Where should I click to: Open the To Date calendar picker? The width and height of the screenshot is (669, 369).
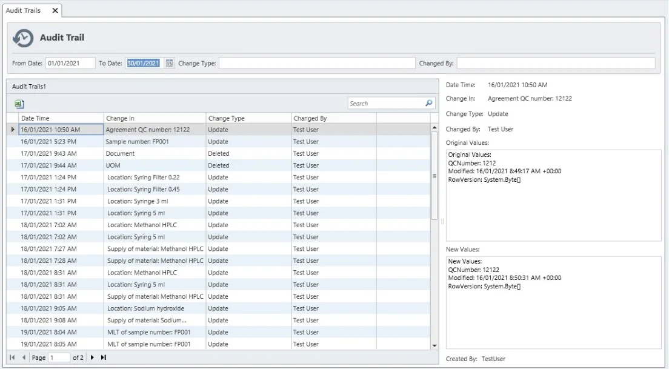tap(169, 63)
